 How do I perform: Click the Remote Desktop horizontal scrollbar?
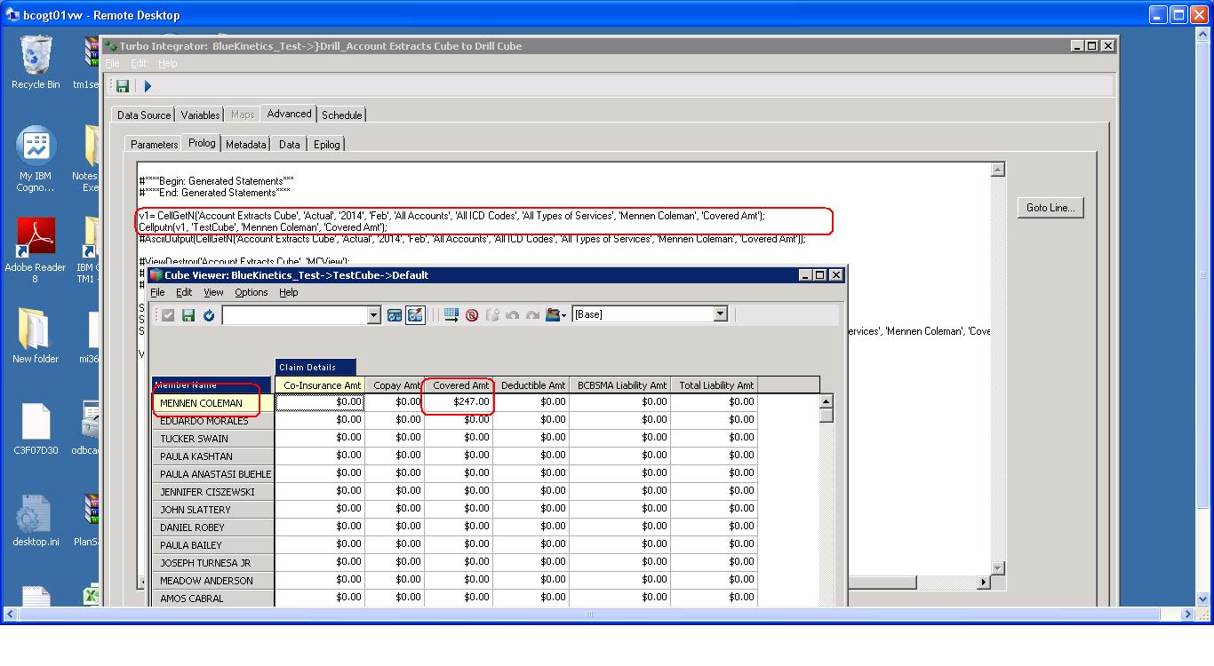pyautogui.click(x=588, y=614)
